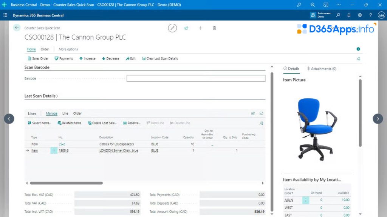Click the New Line action
The width and height of the screenshot is (387, 217).
point(155,123)
